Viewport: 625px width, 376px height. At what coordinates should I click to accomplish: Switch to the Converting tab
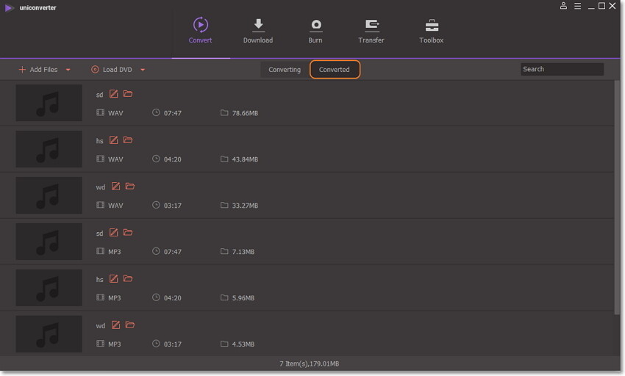point(285,70)
